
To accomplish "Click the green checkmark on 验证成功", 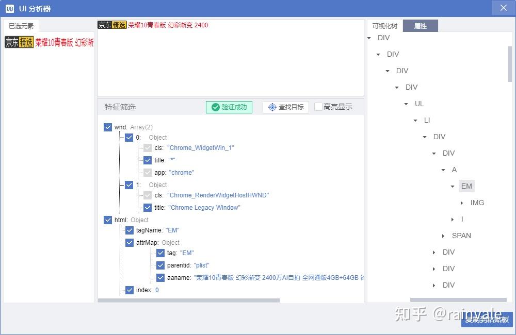I will pos(217,107).
